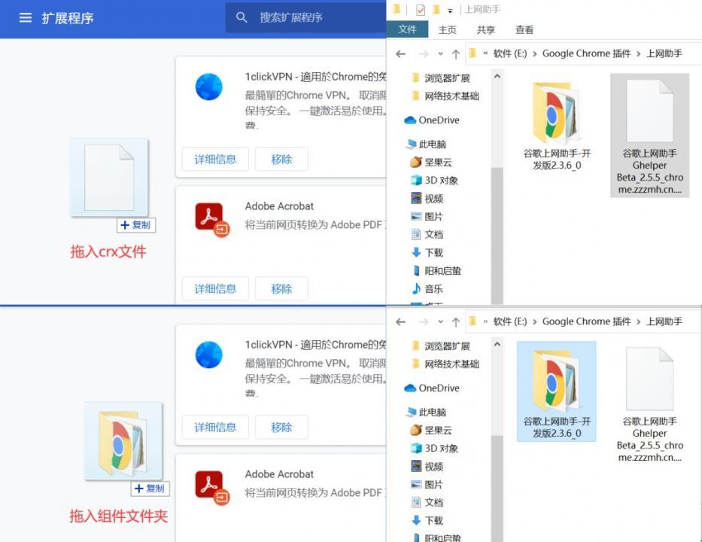Click 移除 for 1clickVPN in the upper screenshot

tap(281, 159)
